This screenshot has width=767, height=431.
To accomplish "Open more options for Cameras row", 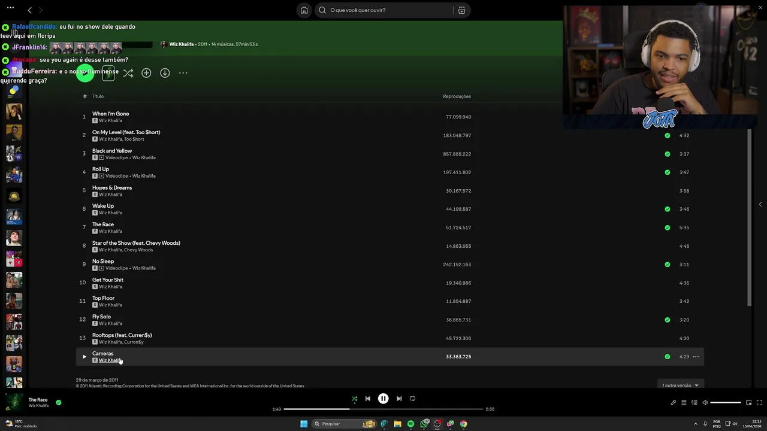I will (x=696, y=357).
